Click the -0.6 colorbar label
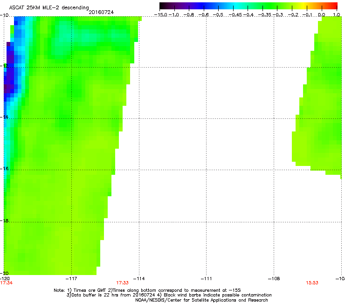This screenshot has width=345, height=303. 204,15
